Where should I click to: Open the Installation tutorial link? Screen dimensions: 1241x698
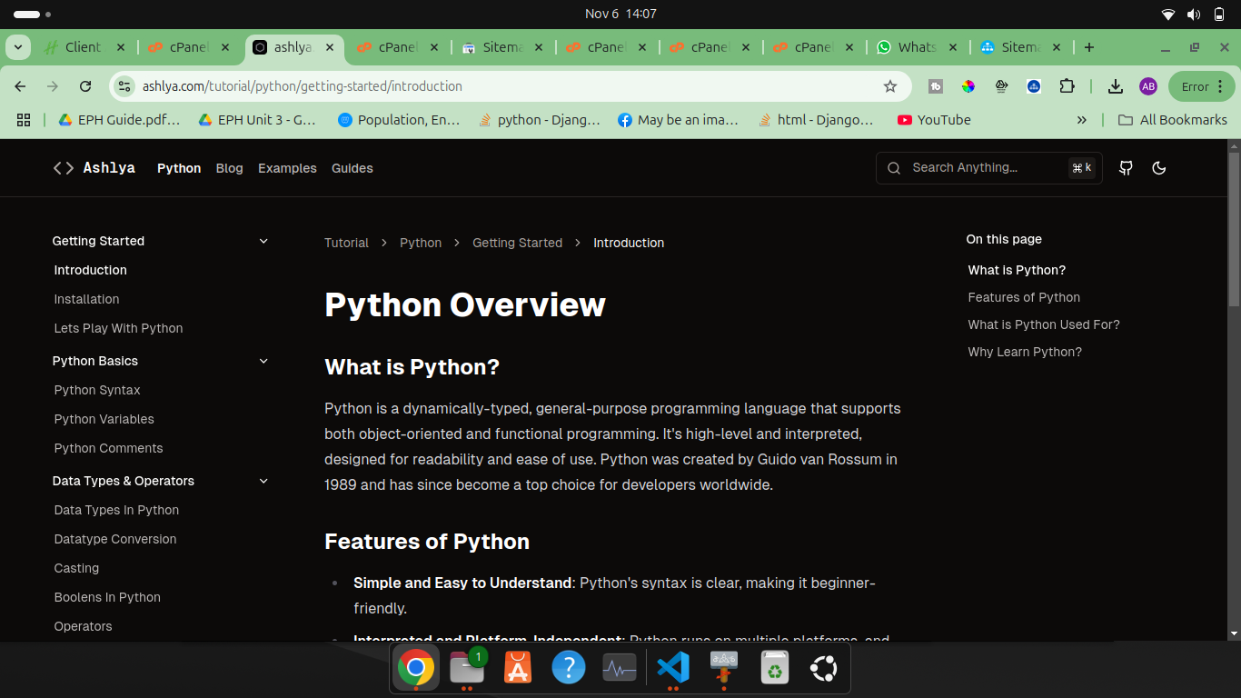(86, 299)
